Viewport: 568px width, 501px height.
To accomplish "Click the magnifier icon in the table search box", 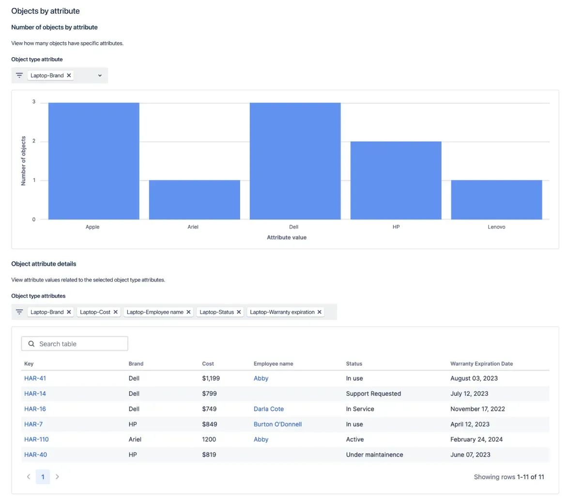I will pos(31,343).
